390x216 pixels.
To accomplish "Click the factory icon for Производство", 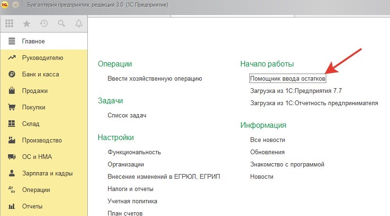I will (12, 140).
